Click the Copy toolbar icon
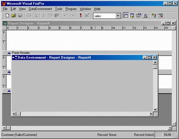This screenshot has height=139, width=179. coord(50,16)
